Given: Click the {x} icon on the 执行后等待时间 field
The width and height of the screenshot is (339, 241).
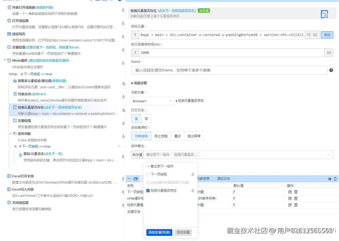Looking at the screenshot, I should (x=329, y=53).
